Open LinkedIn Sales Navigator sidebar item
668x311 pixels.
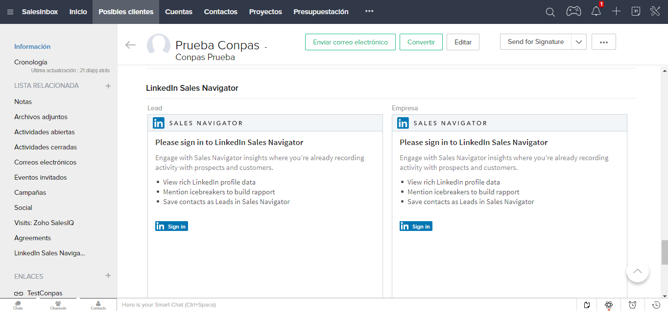point(50,253)
